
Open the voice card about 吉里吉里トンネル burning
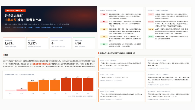(x=121, y=64)
